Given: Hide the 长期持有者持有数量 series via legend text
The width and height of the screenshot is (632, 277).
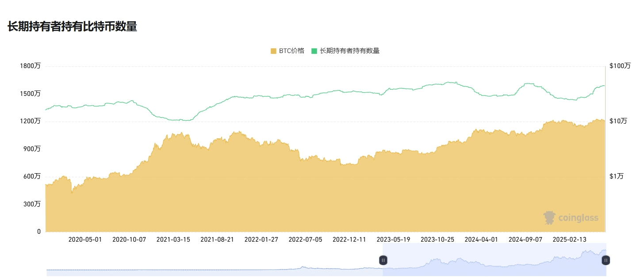Looking at the screenshot, I should pyautogui.click(x=349, y=51).
